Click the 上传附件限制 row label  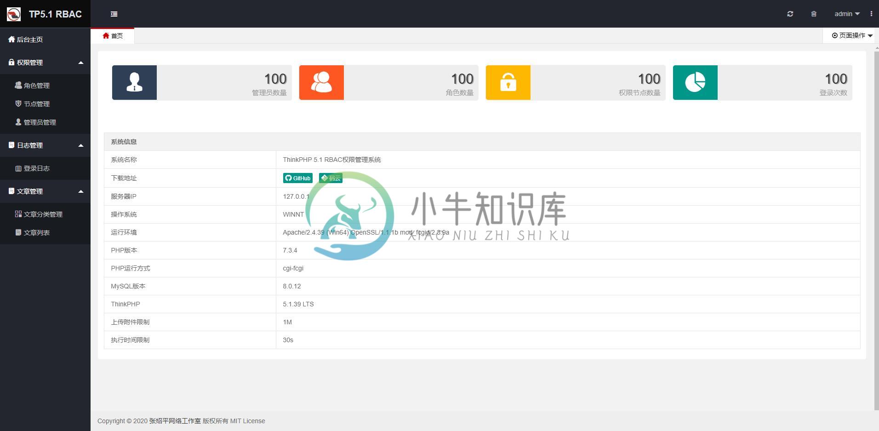point(130,322)
